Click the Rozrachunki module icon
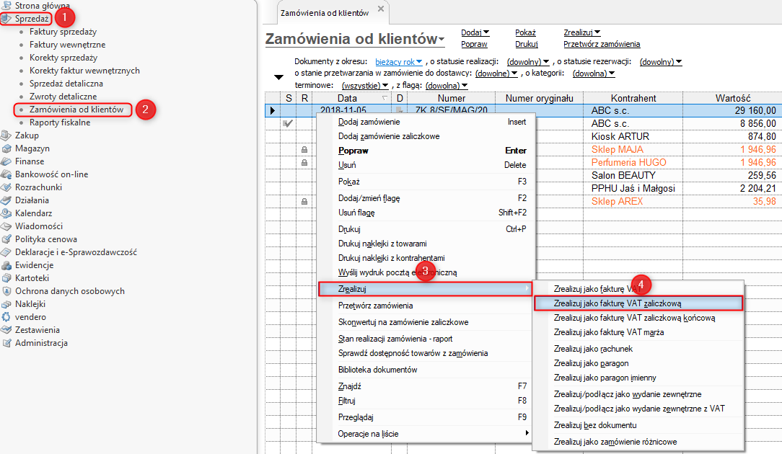782x454 pixels. (6, 187)
